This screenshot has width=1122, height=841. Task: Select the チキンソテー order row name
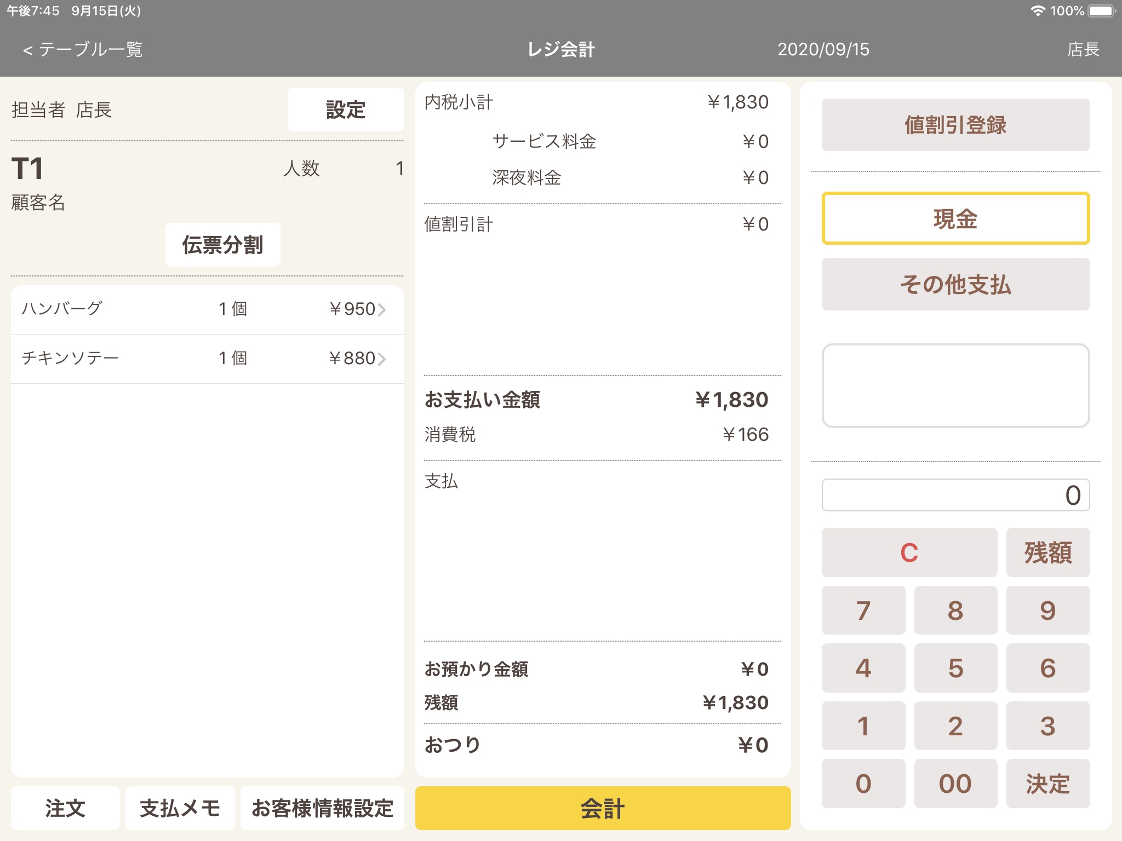coord(70,358)
